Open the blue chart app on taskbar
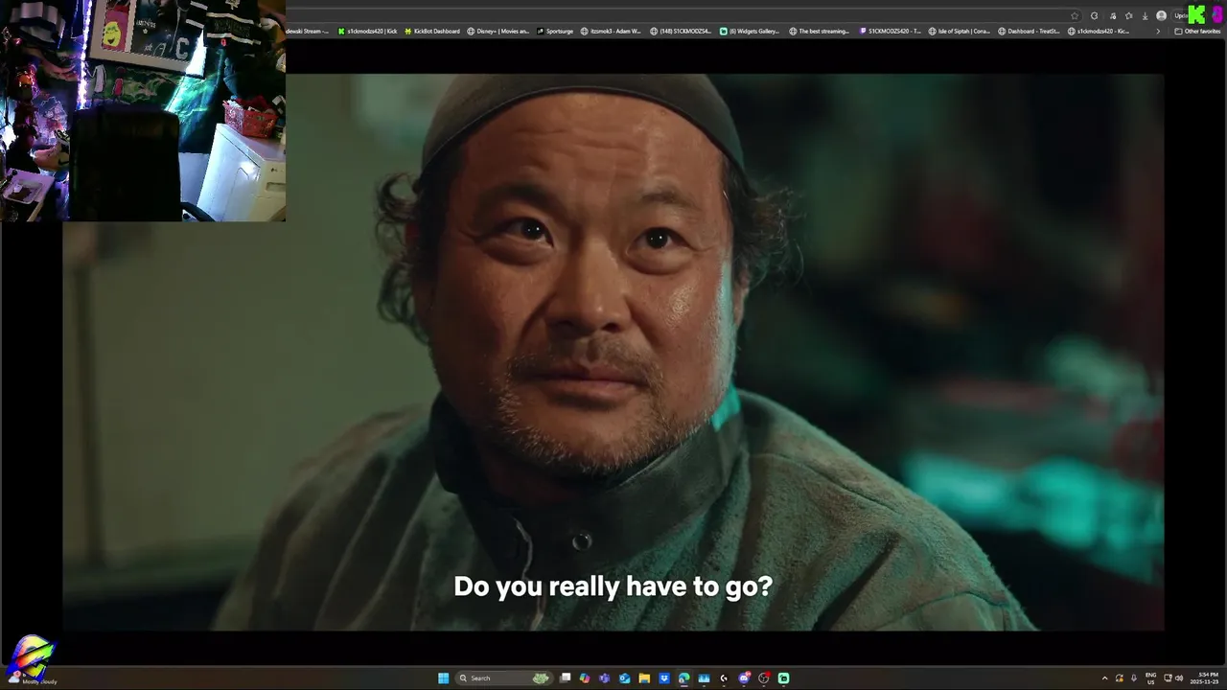The image size is (1227, 690). [705, 678]
